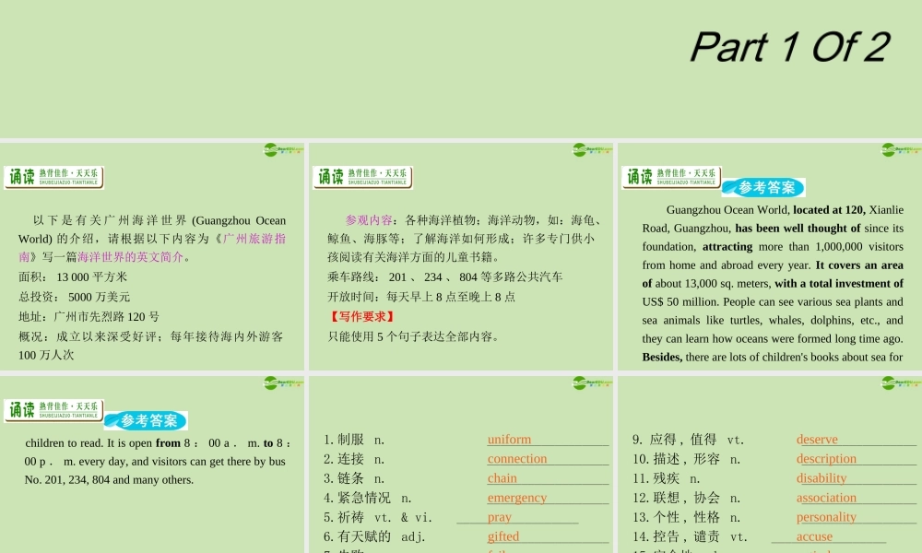Image resolution: width=922 pixels, height=553 pixels.
Task: Click the answer word 'deserve'
Action: point(817,439)
